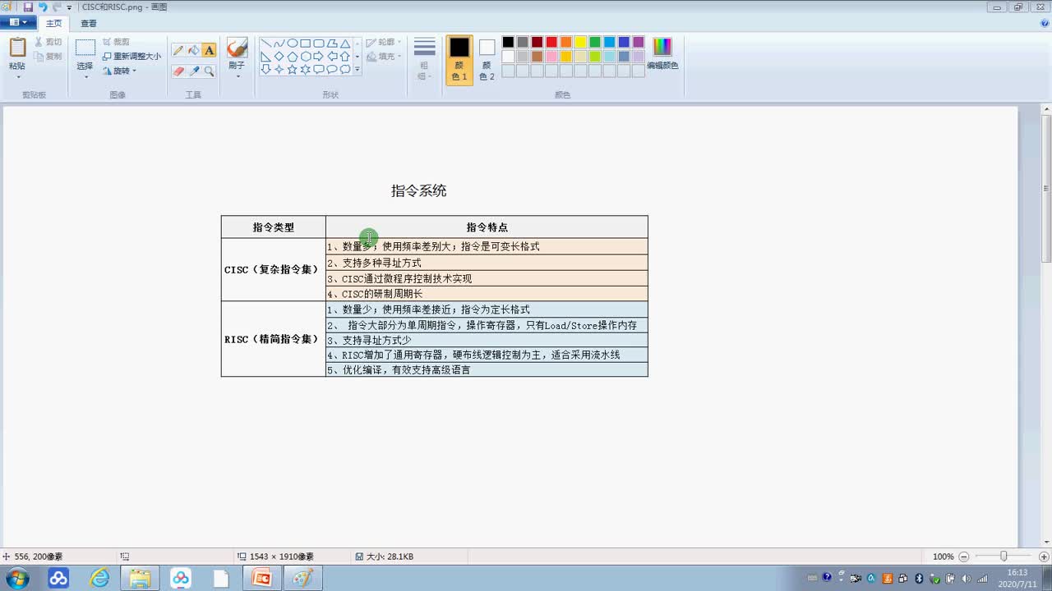Click the zoom slider handle

pos(1004,556)
